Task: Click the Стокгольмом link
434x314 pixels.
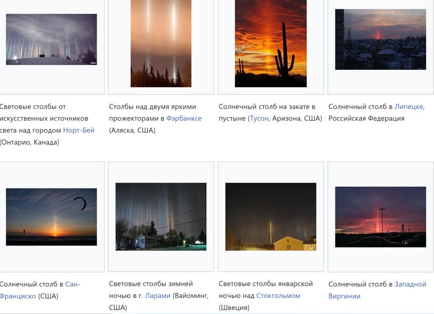Action: [x=278, y=296]
